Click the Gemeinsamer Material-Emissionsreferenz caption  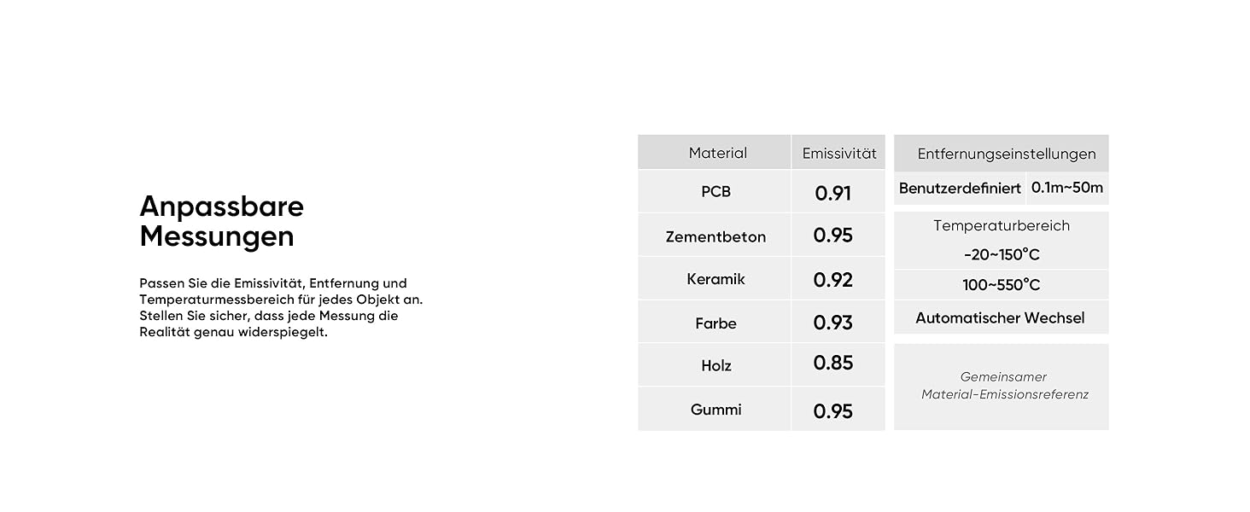click(1004, 386)
